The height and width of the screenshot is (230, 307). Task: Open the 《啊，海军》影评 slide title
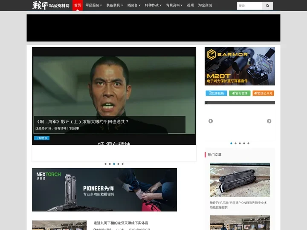pyautogui.click(x=82, y=122)
